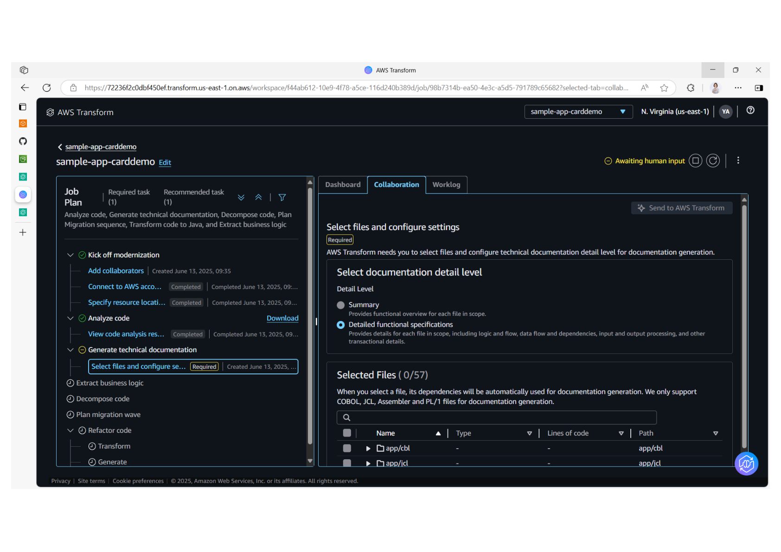
Task: Check the app/cbl folder checkbox
Action: click(x=347, y=448)
